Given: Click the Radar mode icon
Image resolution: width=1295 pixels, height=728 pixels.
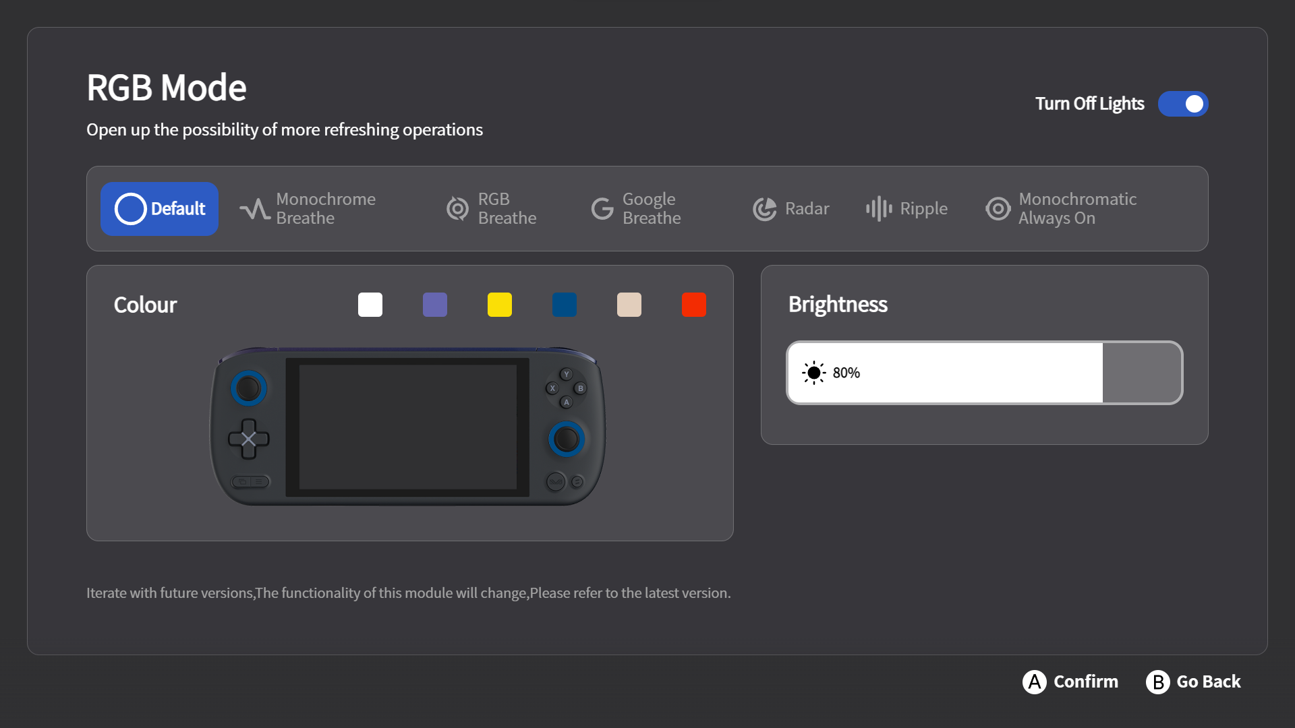Looking at the screenshot, I should (x=764, y=209).
